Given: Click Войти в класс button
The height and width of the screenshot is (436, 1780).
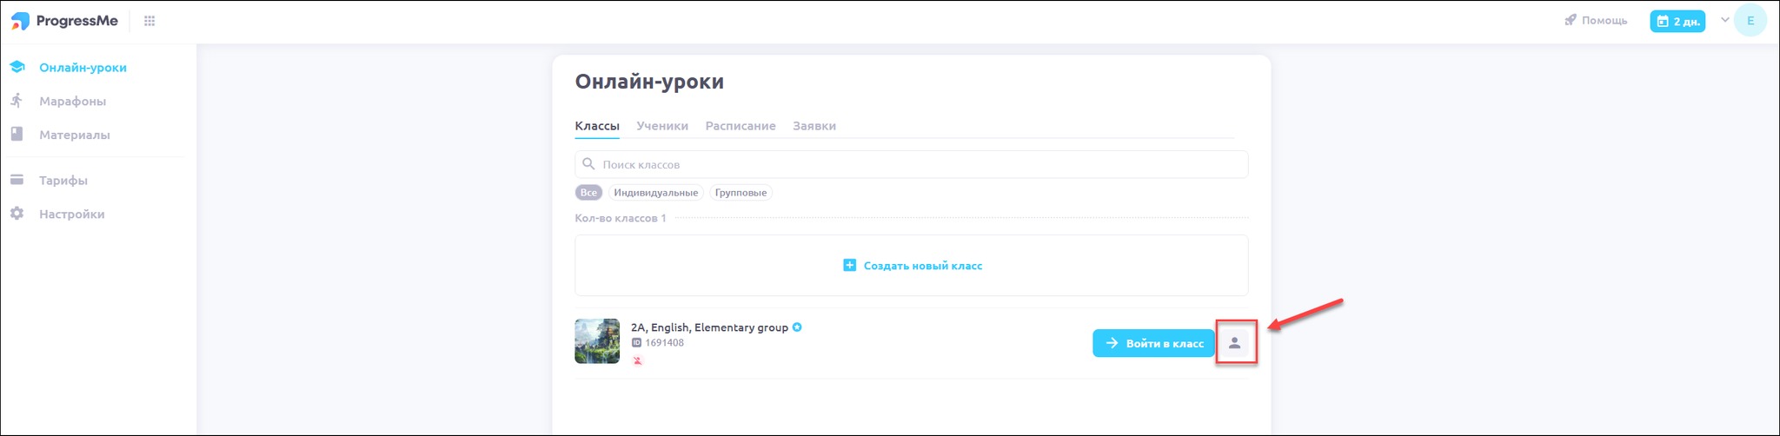Looking at the screenshot, I should pos(1153,343).
